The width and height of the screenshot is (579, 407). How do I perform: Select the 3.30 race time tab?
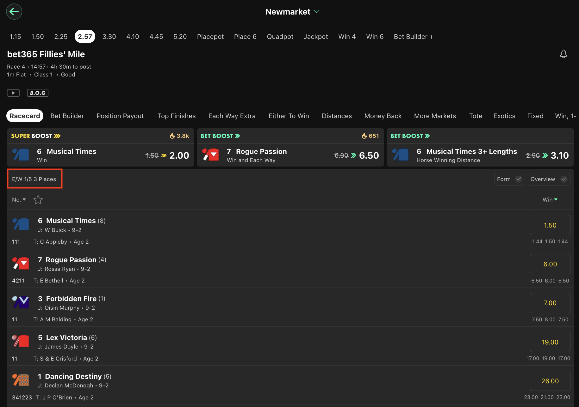click(109, 37)
